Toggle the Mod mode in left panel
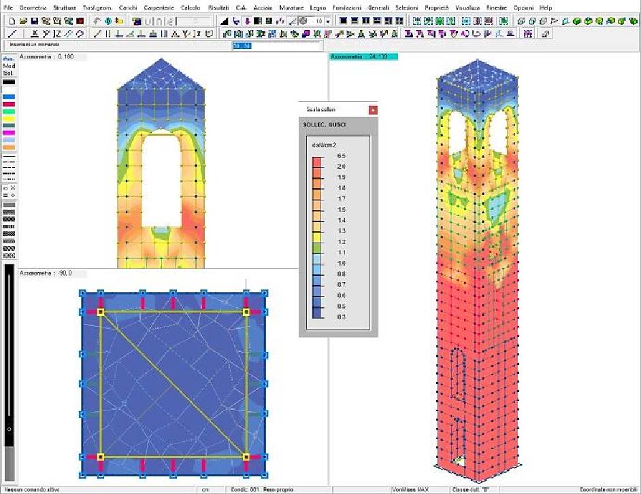This screenshot has height=494, width=641. point(8,66)
